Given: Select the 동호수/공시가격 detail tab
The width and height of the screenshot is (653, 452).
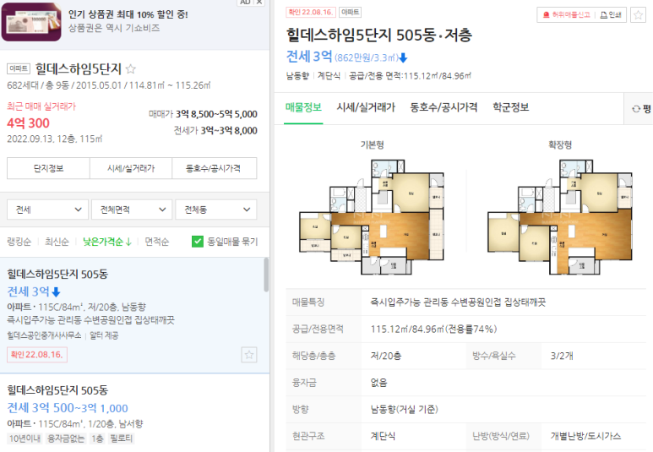Looking at the screenshot, I should (x=443, y=107).
